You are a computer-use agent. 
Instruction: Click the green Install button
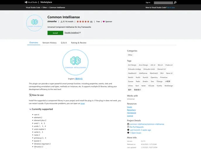click(55, 33)
